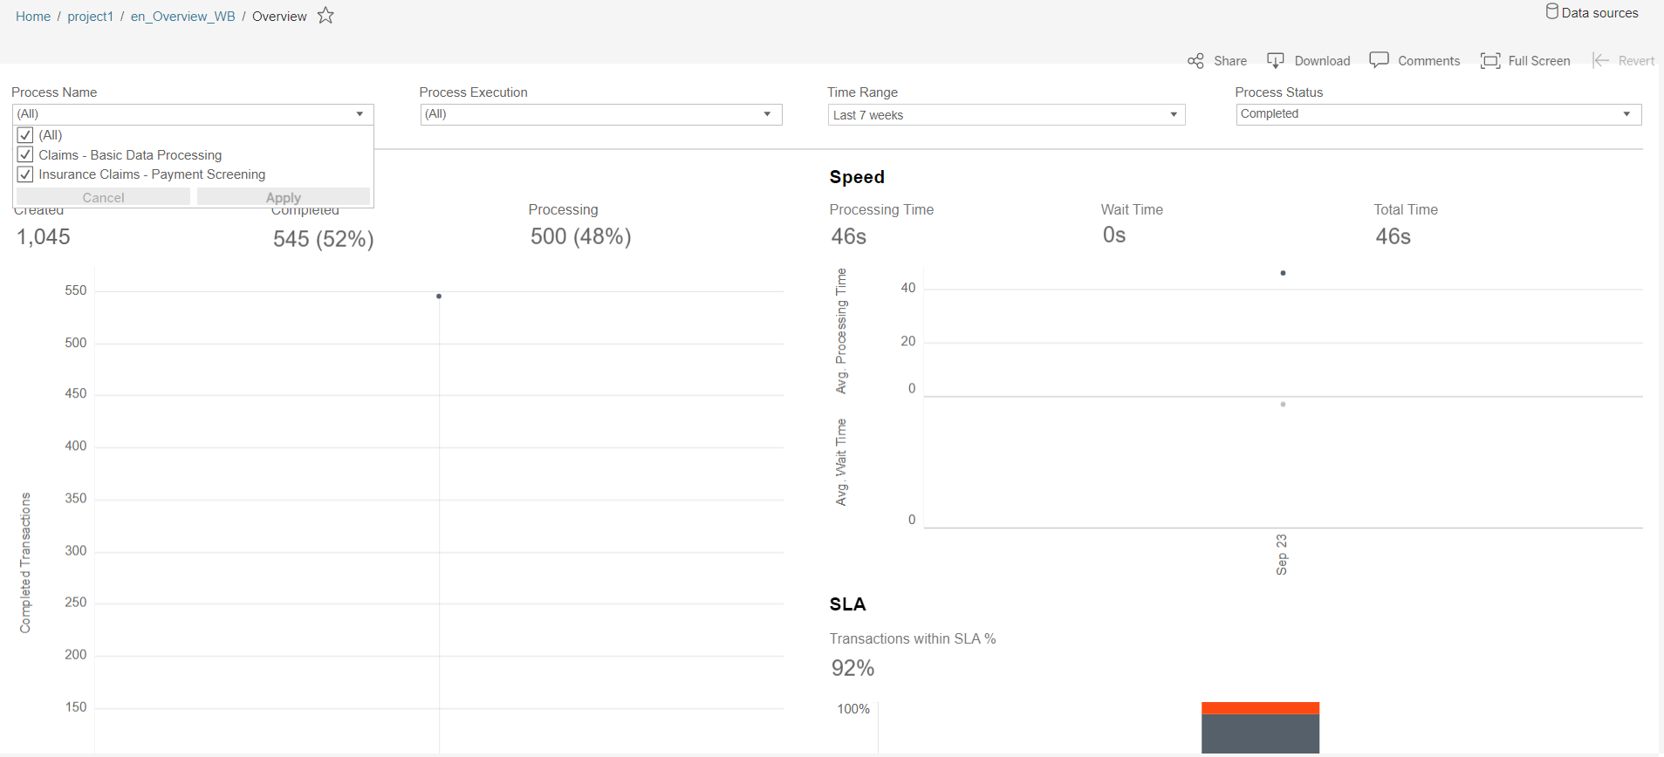Open the Comments speech bubble icon
Image resolution: width=1664 pixels, height=757 pixels.
(x=1379, y=59)
